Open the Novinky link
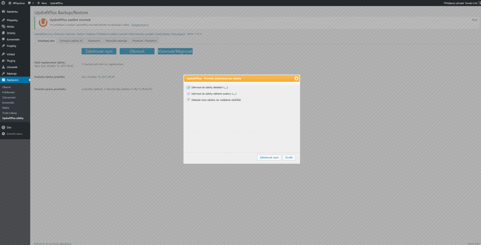 click(x=70, y=34)
